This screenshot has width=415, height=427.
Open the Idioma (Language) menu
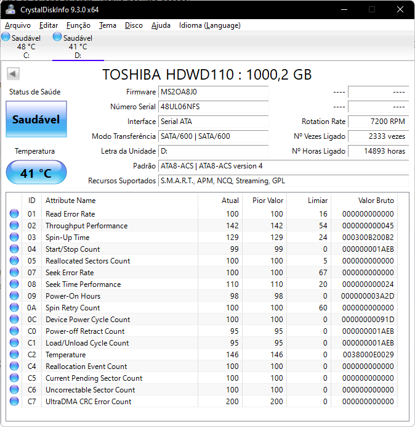(x=209, y=25)
